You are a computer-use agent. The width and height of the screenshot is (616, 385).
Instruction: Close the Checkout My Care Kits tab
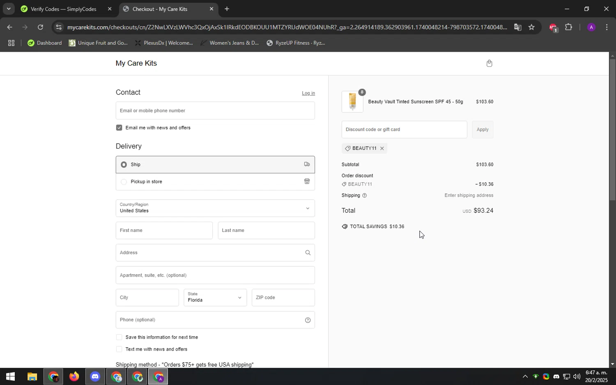pos(211,9)
